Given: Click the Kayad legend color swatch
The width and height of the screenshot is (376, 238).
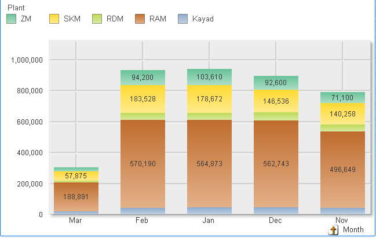Looking at the screenshot, I should (182, 19).
